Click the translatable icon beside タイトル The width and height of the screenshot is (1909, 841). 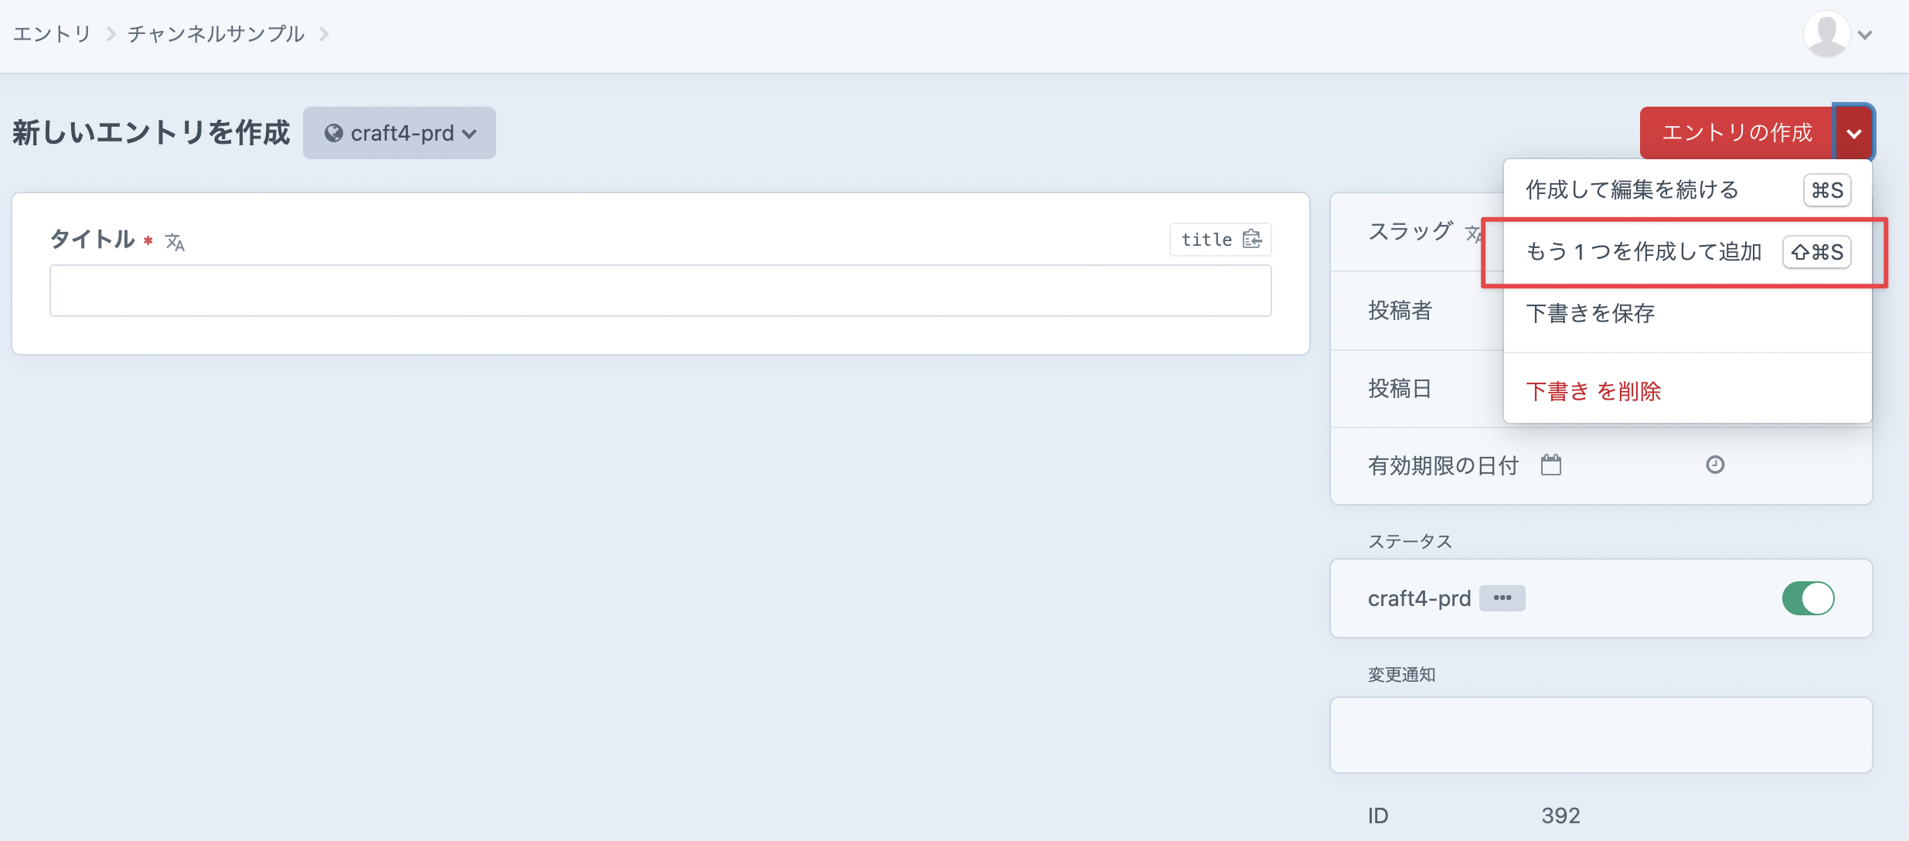pos(175,243)
